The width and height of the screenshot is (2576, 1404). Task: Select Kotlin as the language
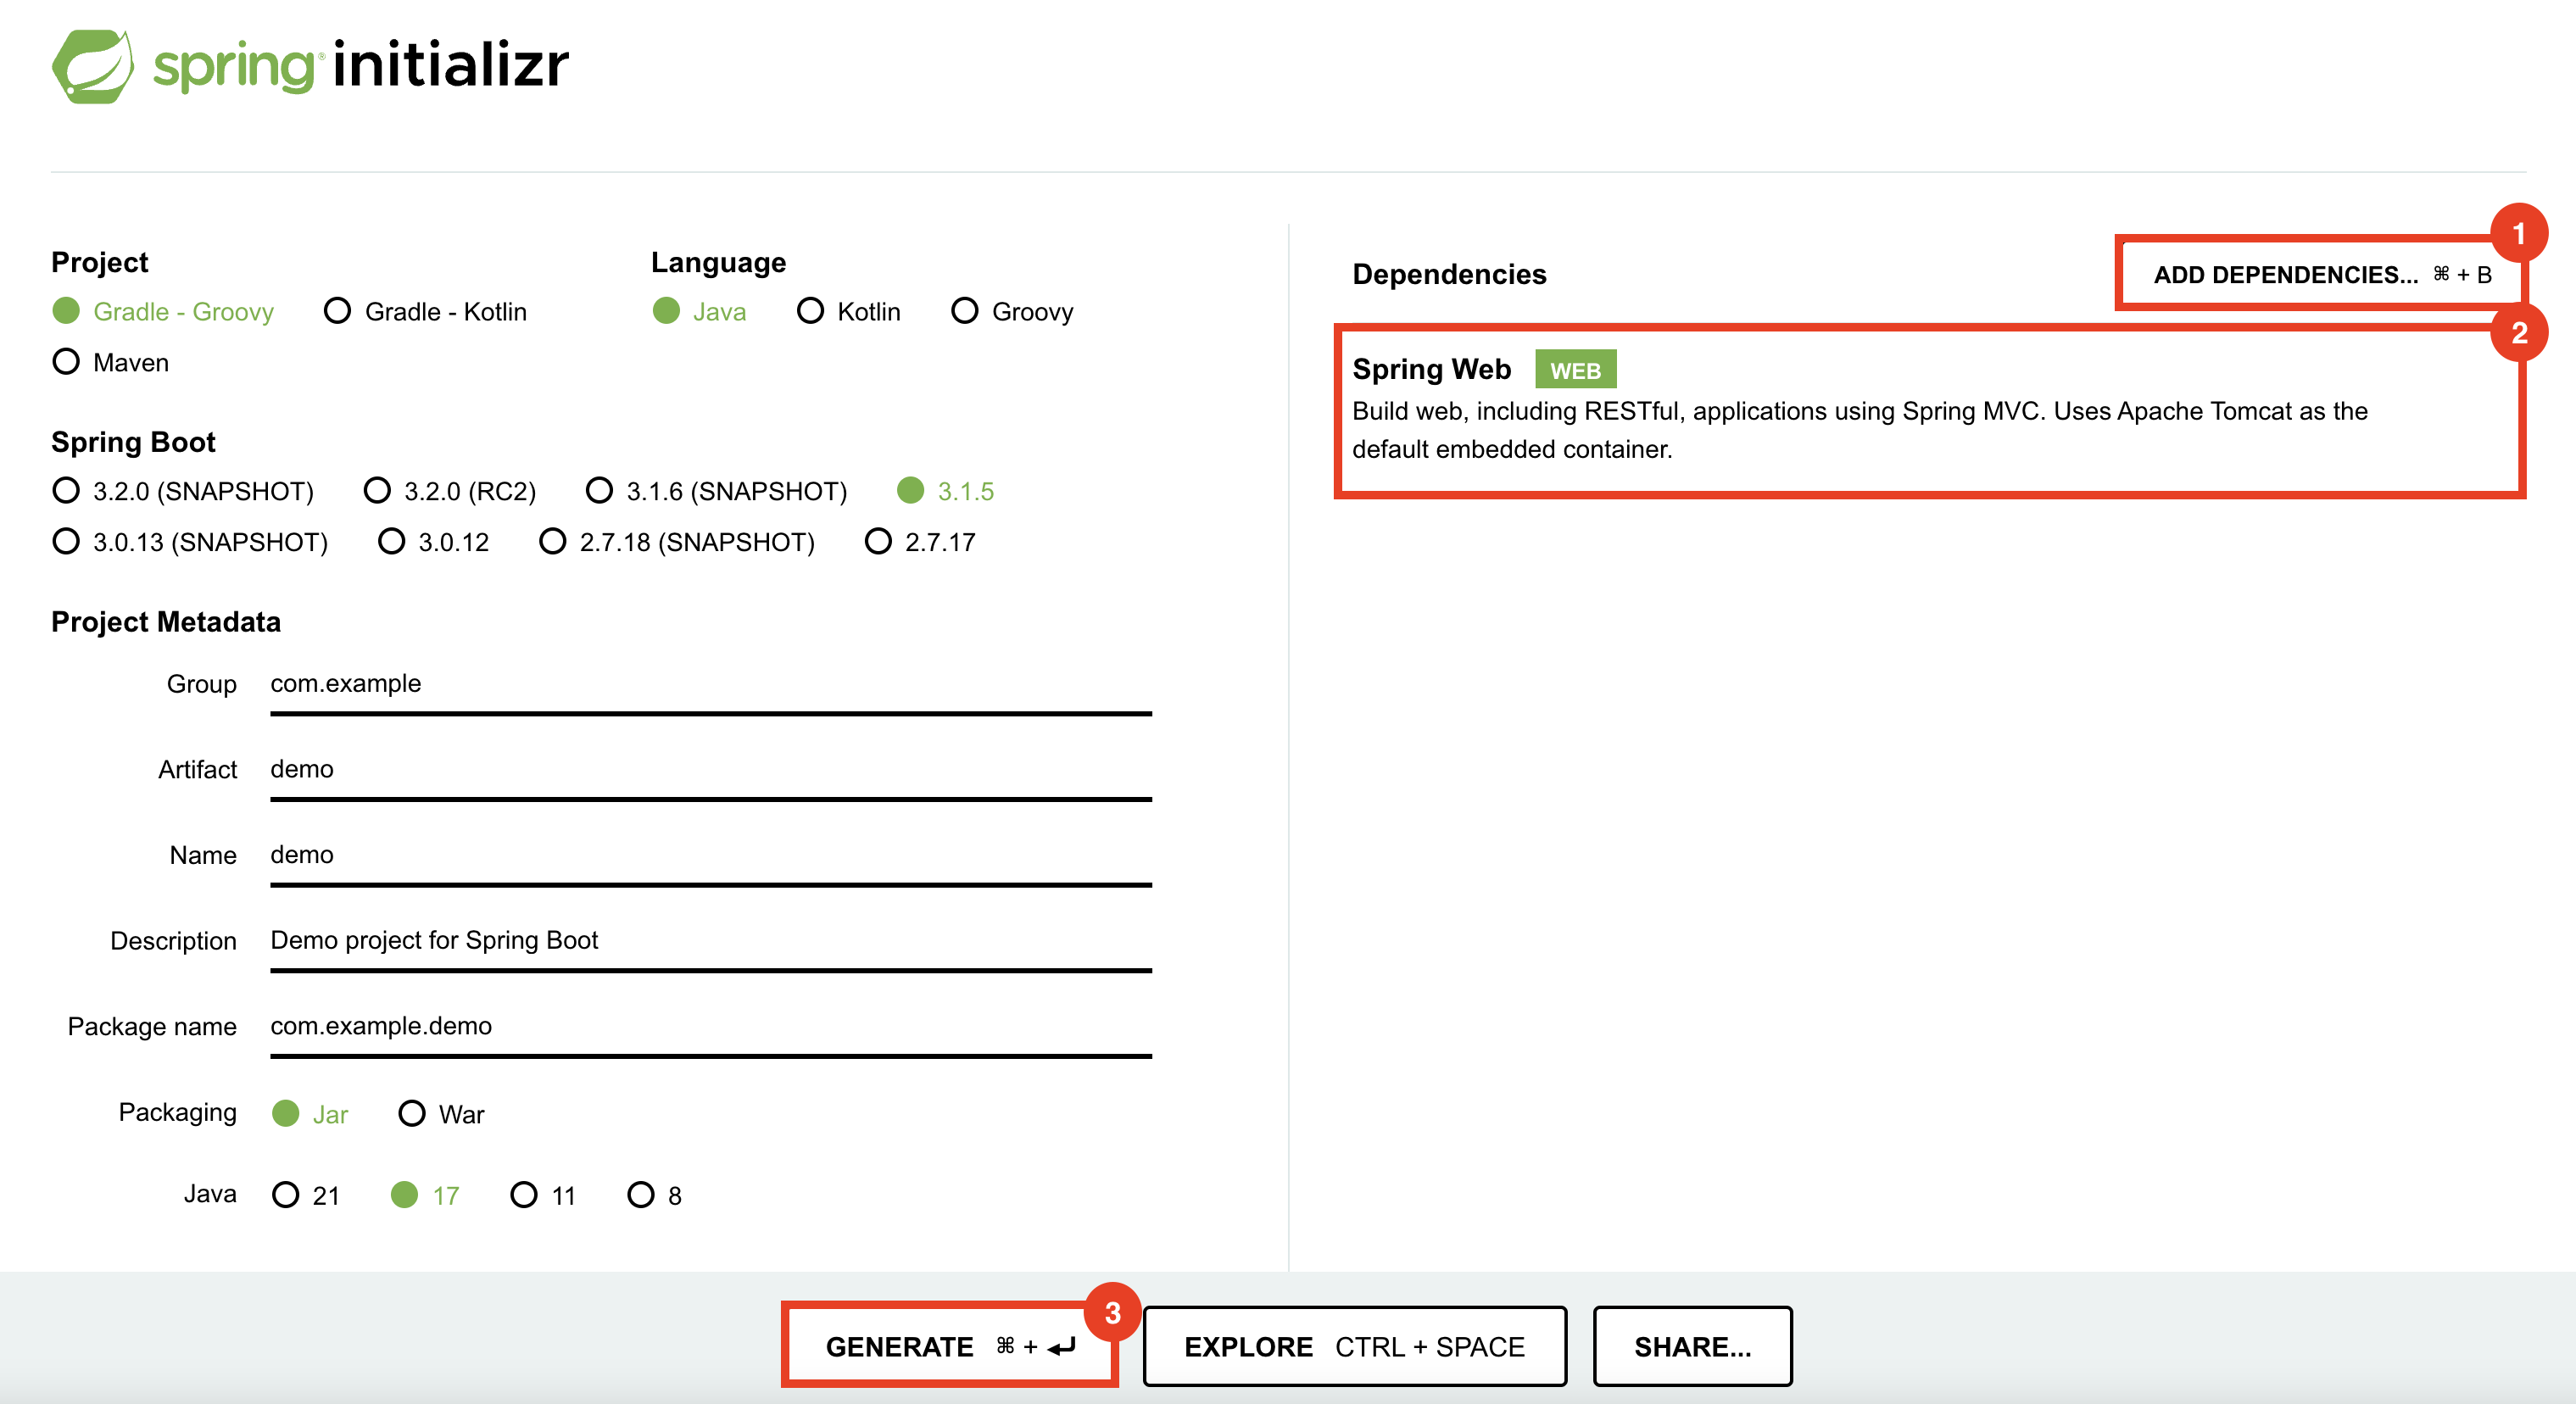click(810, 311)
